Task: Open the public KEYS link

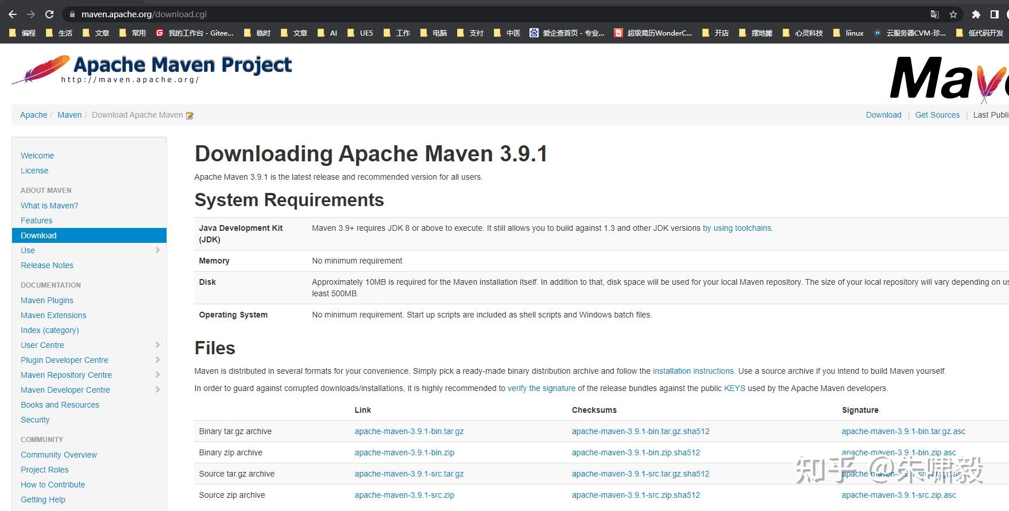Action: click(734, 388)
